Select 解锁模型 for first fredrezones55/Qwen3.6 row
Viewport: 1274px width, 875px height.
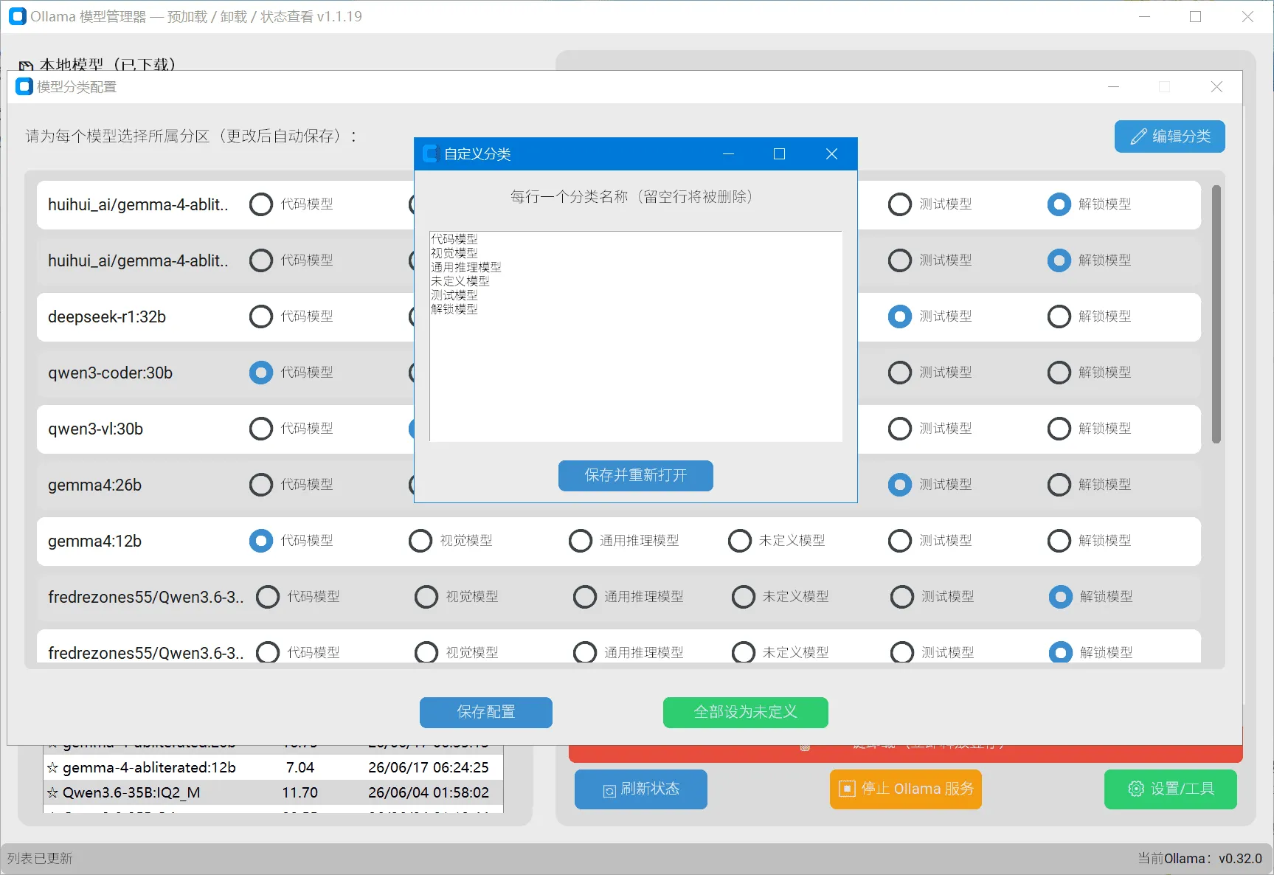pyautogui.click(x=1061, y=597)
